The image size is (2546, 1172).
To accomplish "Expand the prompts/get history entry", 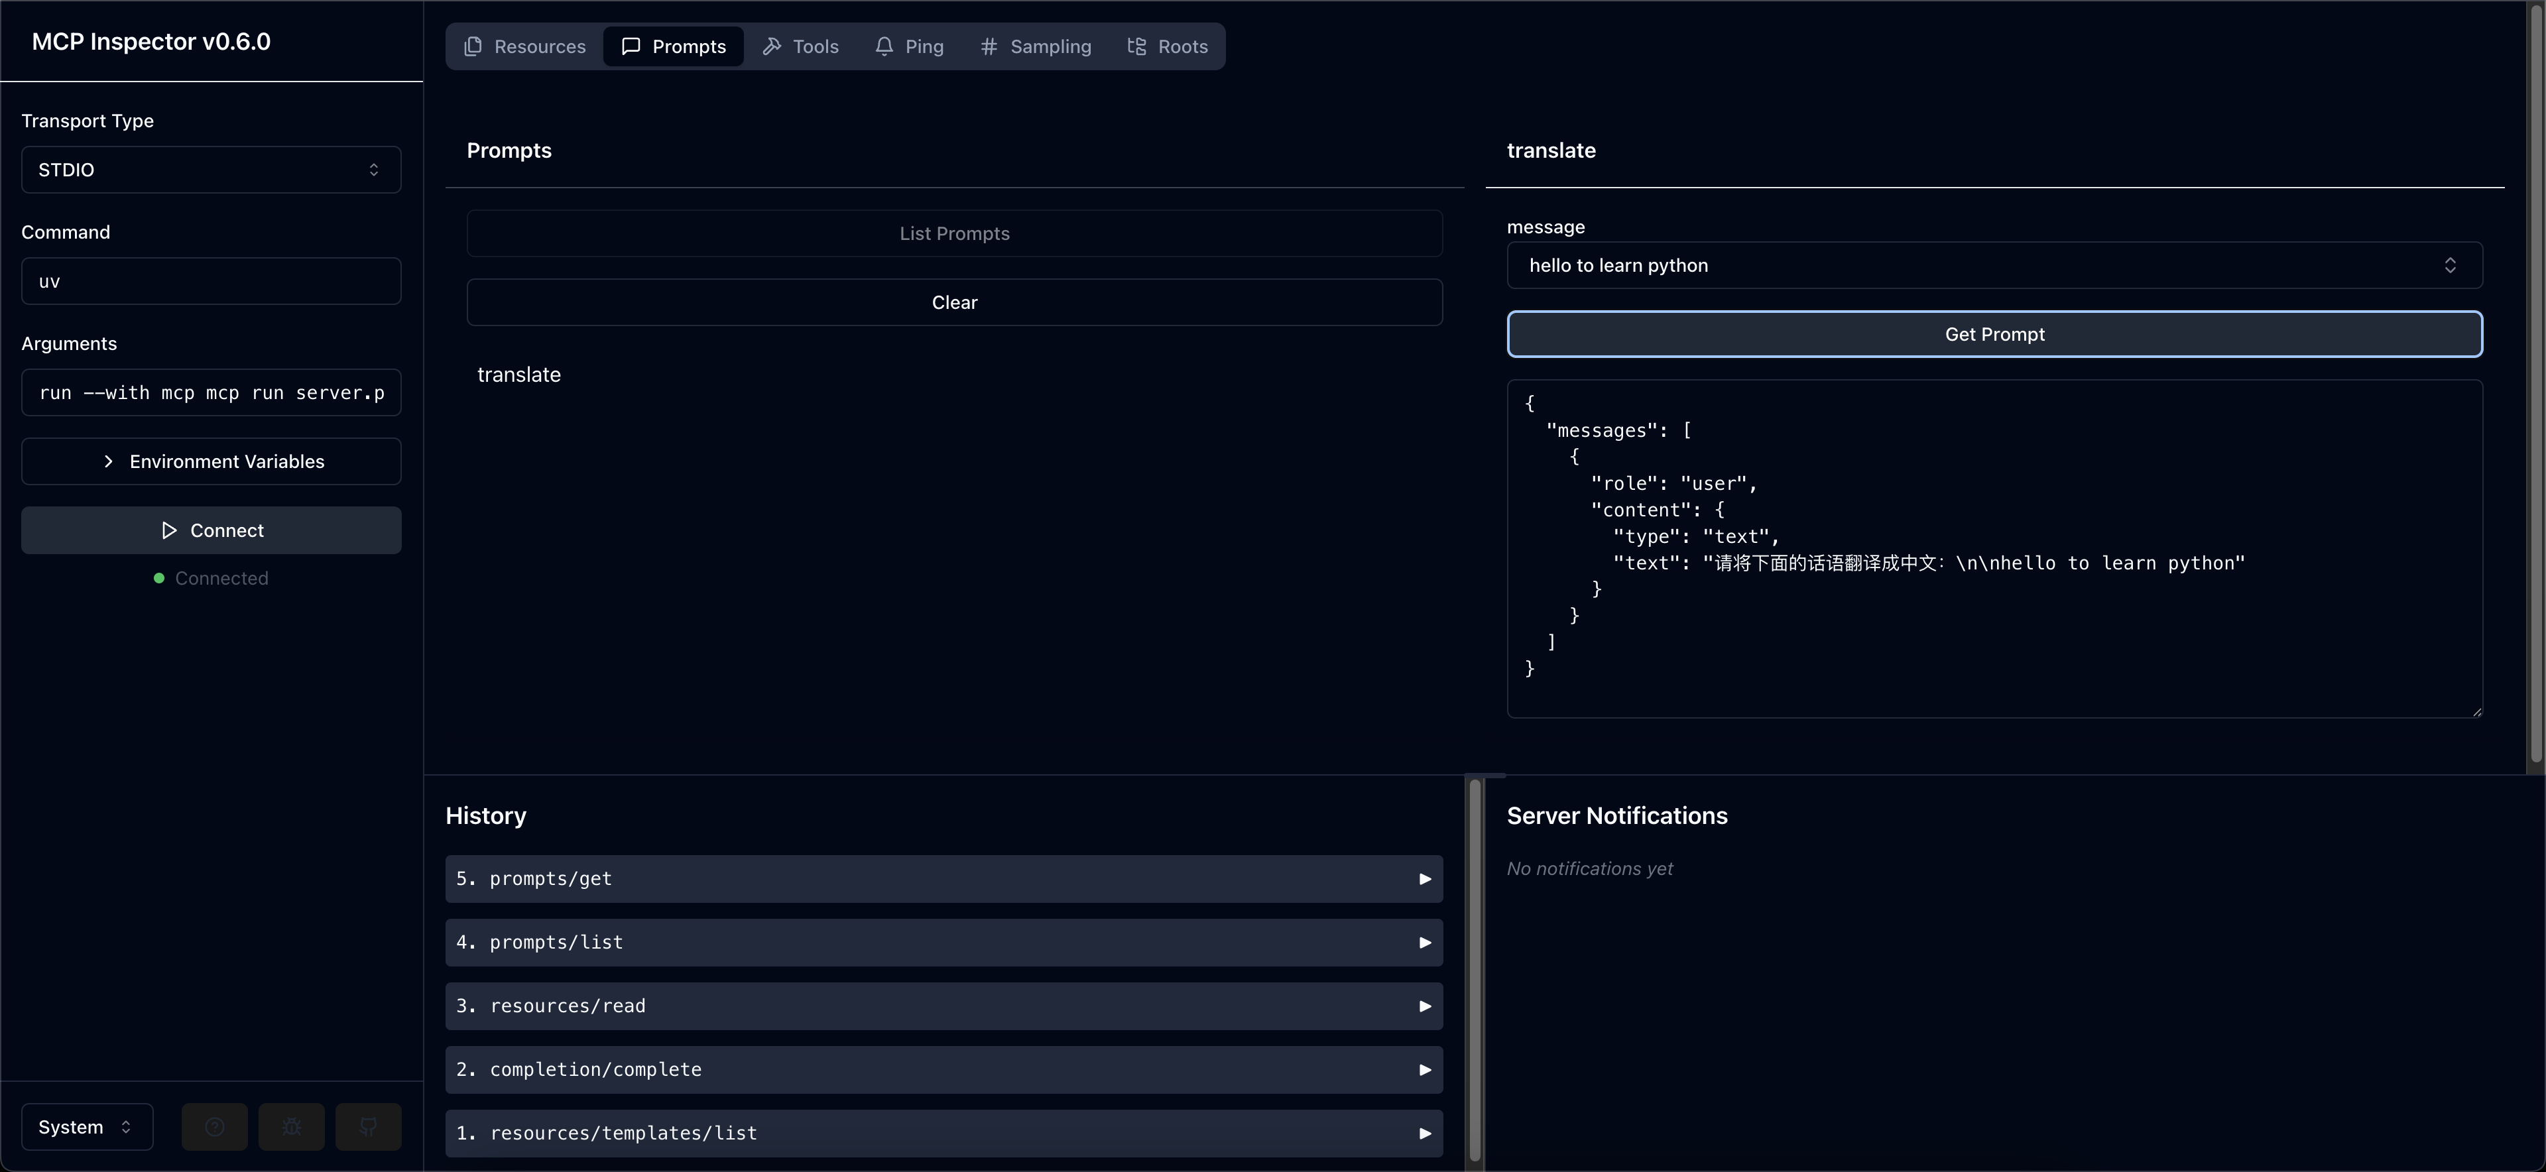I will (944, 878).
